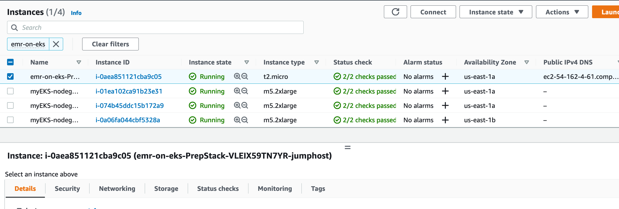The image size is (619, 209).
Task: Click the emr-on-eks filter token
Action: click(28, 44)
